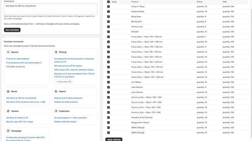This screenshot has height=141, width=252.
Task: Uncheck the Little Women row checkbox
Action: click(108, 87)
